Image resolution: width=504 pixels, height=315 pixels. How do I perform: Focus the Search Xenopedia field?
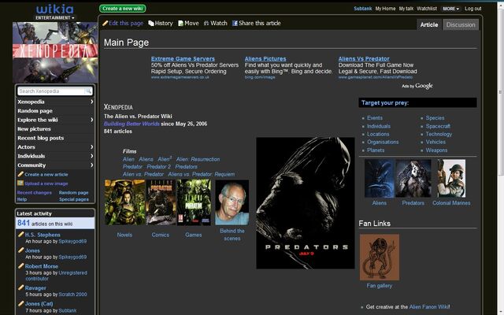[x=50, y=91]
